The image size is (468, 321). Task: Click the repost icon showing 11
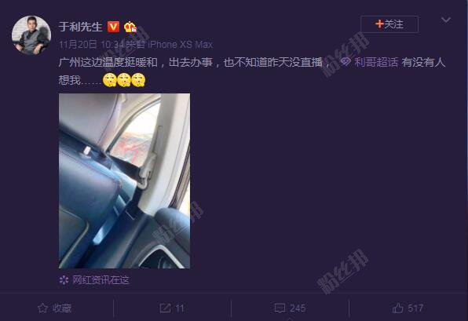[x=165, y=308]
